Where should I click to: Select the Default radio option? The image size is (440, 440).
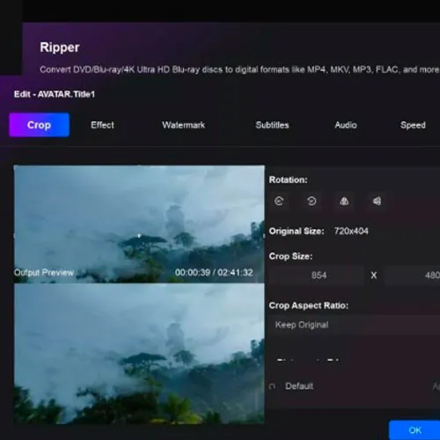click(x=272, y=386)
